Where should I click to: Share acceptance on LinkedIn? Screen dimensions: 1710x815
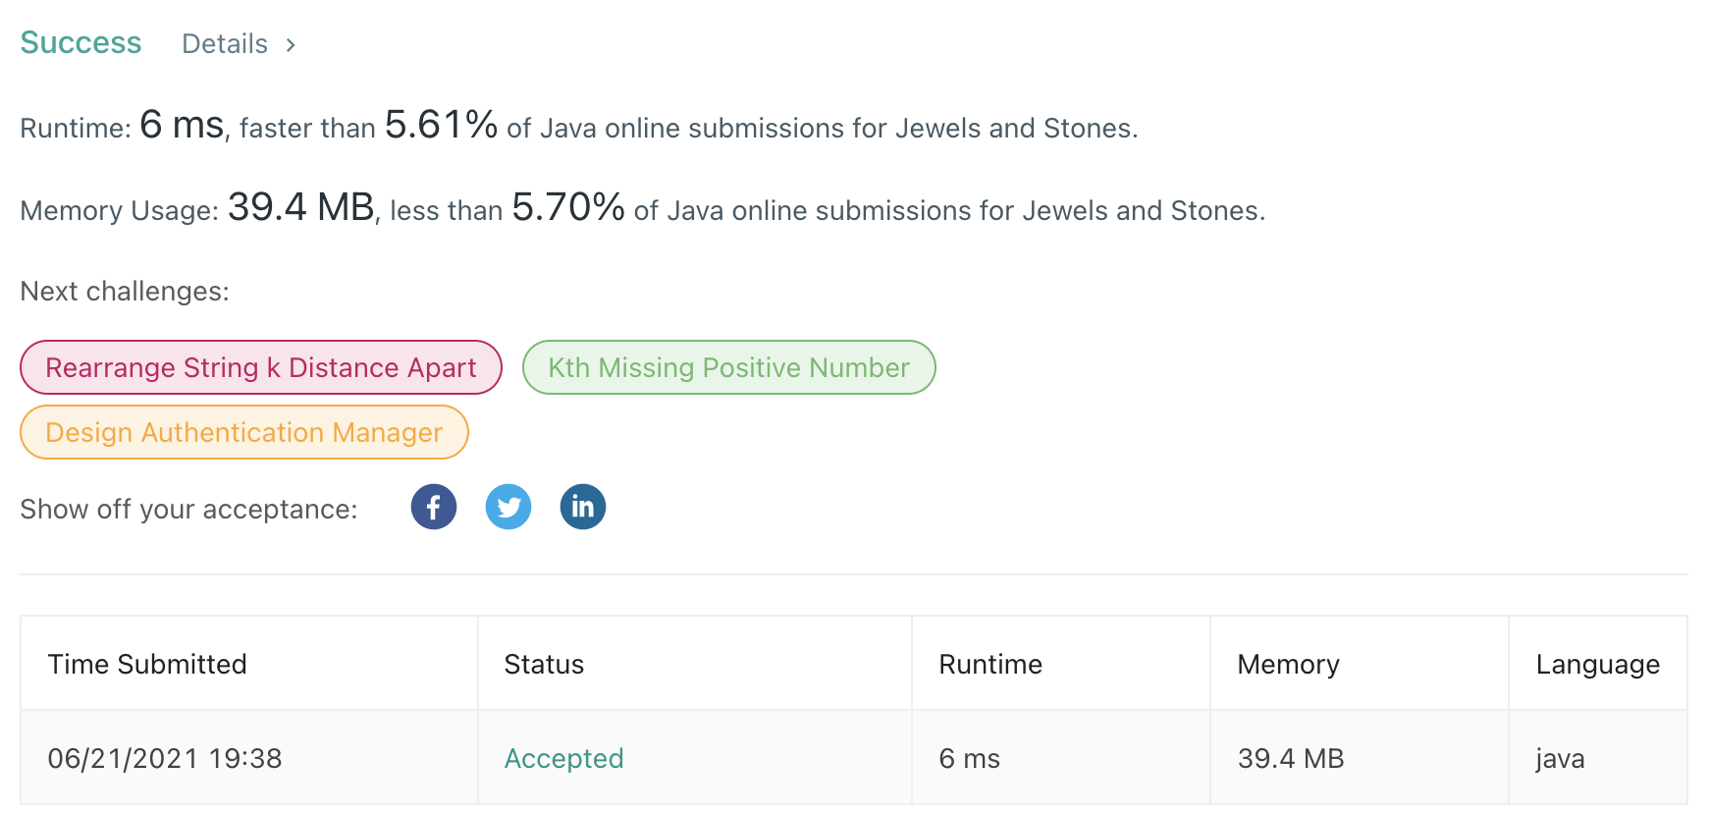point(583,508)
